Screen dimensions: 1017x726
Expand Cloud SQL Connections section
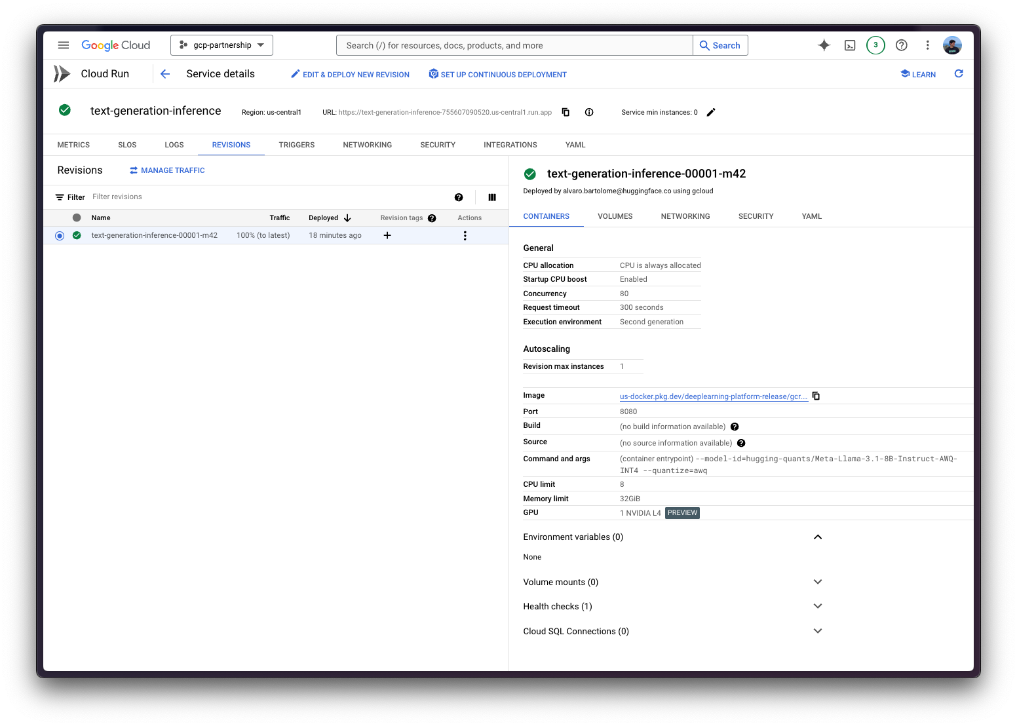[818, 631]
